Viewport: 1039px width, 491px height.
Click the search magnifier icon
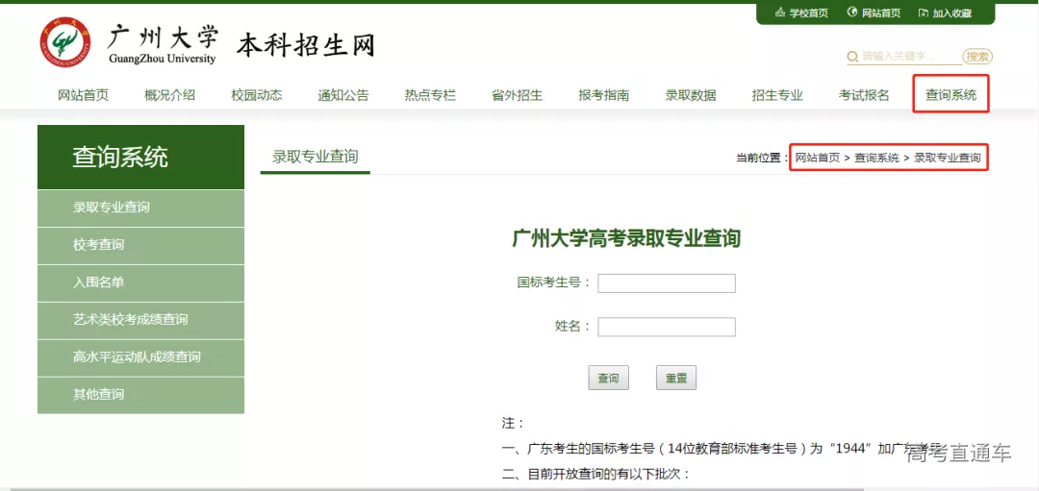pos(852,58)
